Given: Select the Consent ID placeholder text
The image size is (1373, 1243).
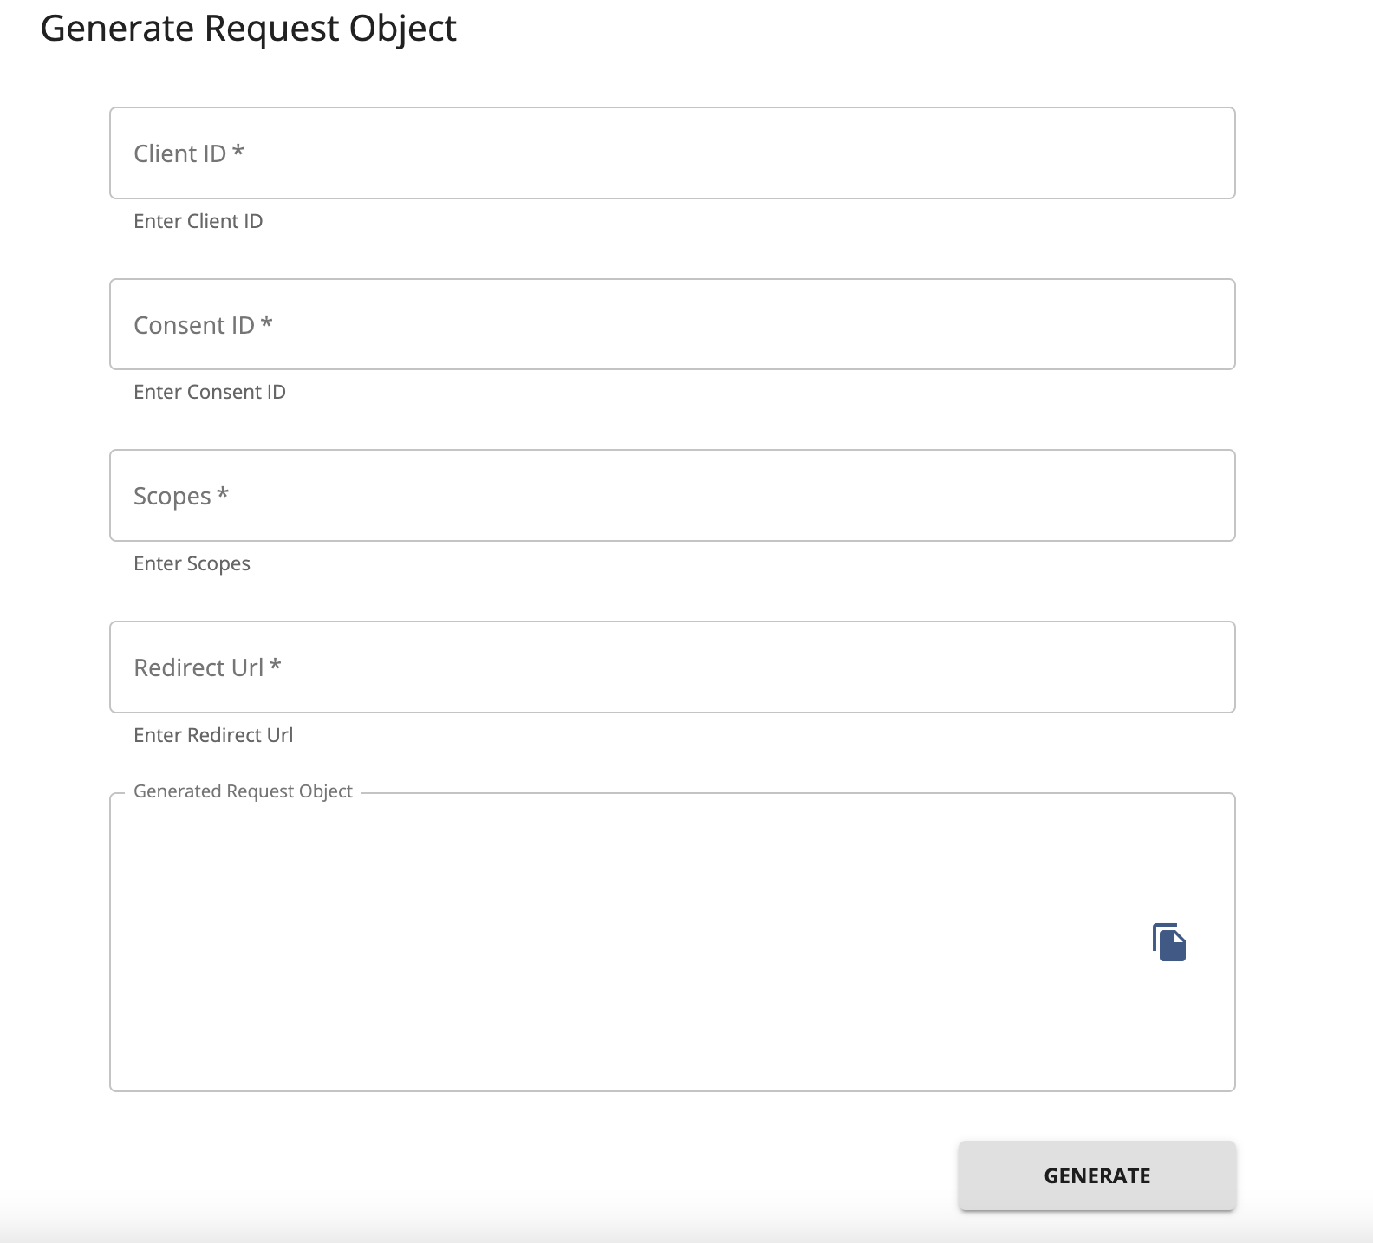Looking at the screenshot, I should tap(202, 324).
